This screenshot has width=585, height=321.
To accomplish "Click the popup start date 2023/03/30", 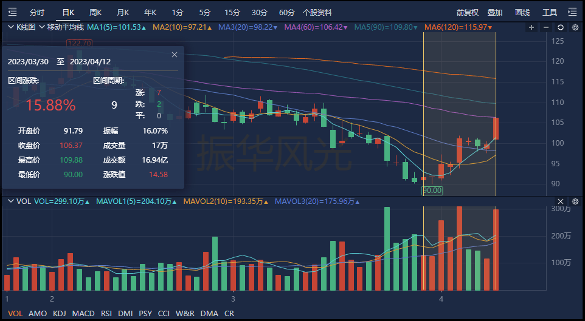I will 28,62.
